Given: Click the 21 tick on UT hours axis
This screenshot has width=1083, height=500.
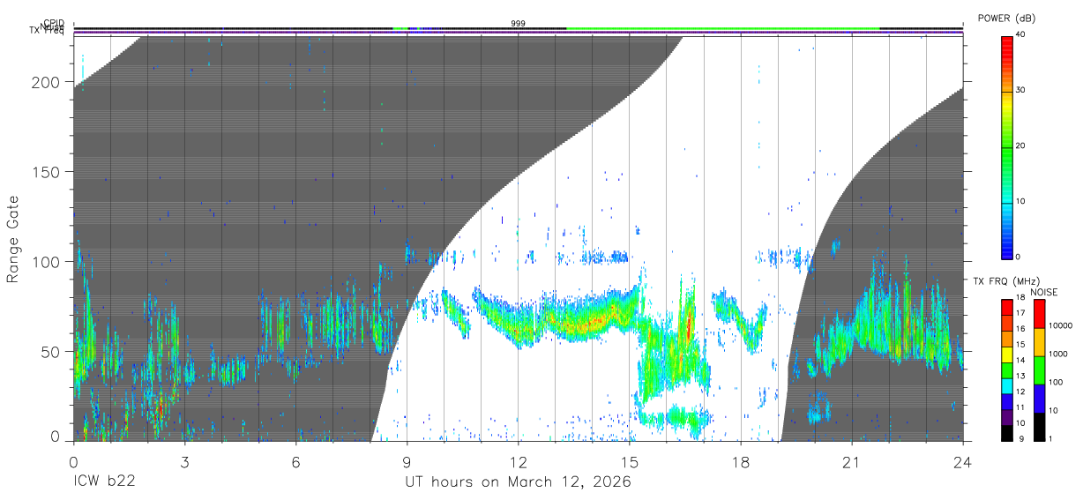Looking at the screenshot, I should click(852, 460).
